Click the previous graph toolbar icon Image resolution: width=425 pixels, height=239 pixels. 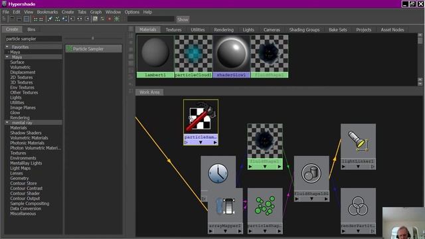[x=35, y=19]
